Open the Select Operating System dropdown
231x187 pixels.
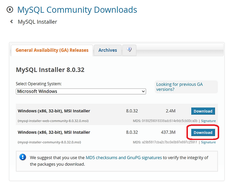coord(81,91)
